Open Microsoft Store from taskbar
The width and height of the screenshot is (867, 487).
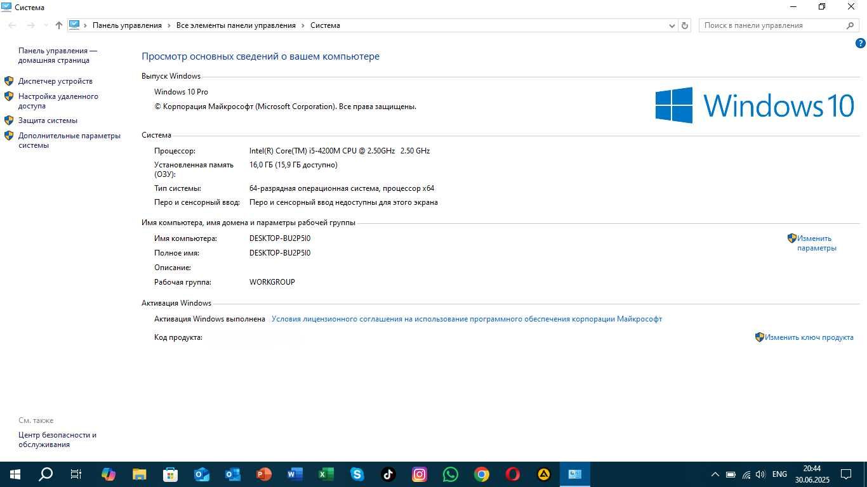tap(171, 474)
